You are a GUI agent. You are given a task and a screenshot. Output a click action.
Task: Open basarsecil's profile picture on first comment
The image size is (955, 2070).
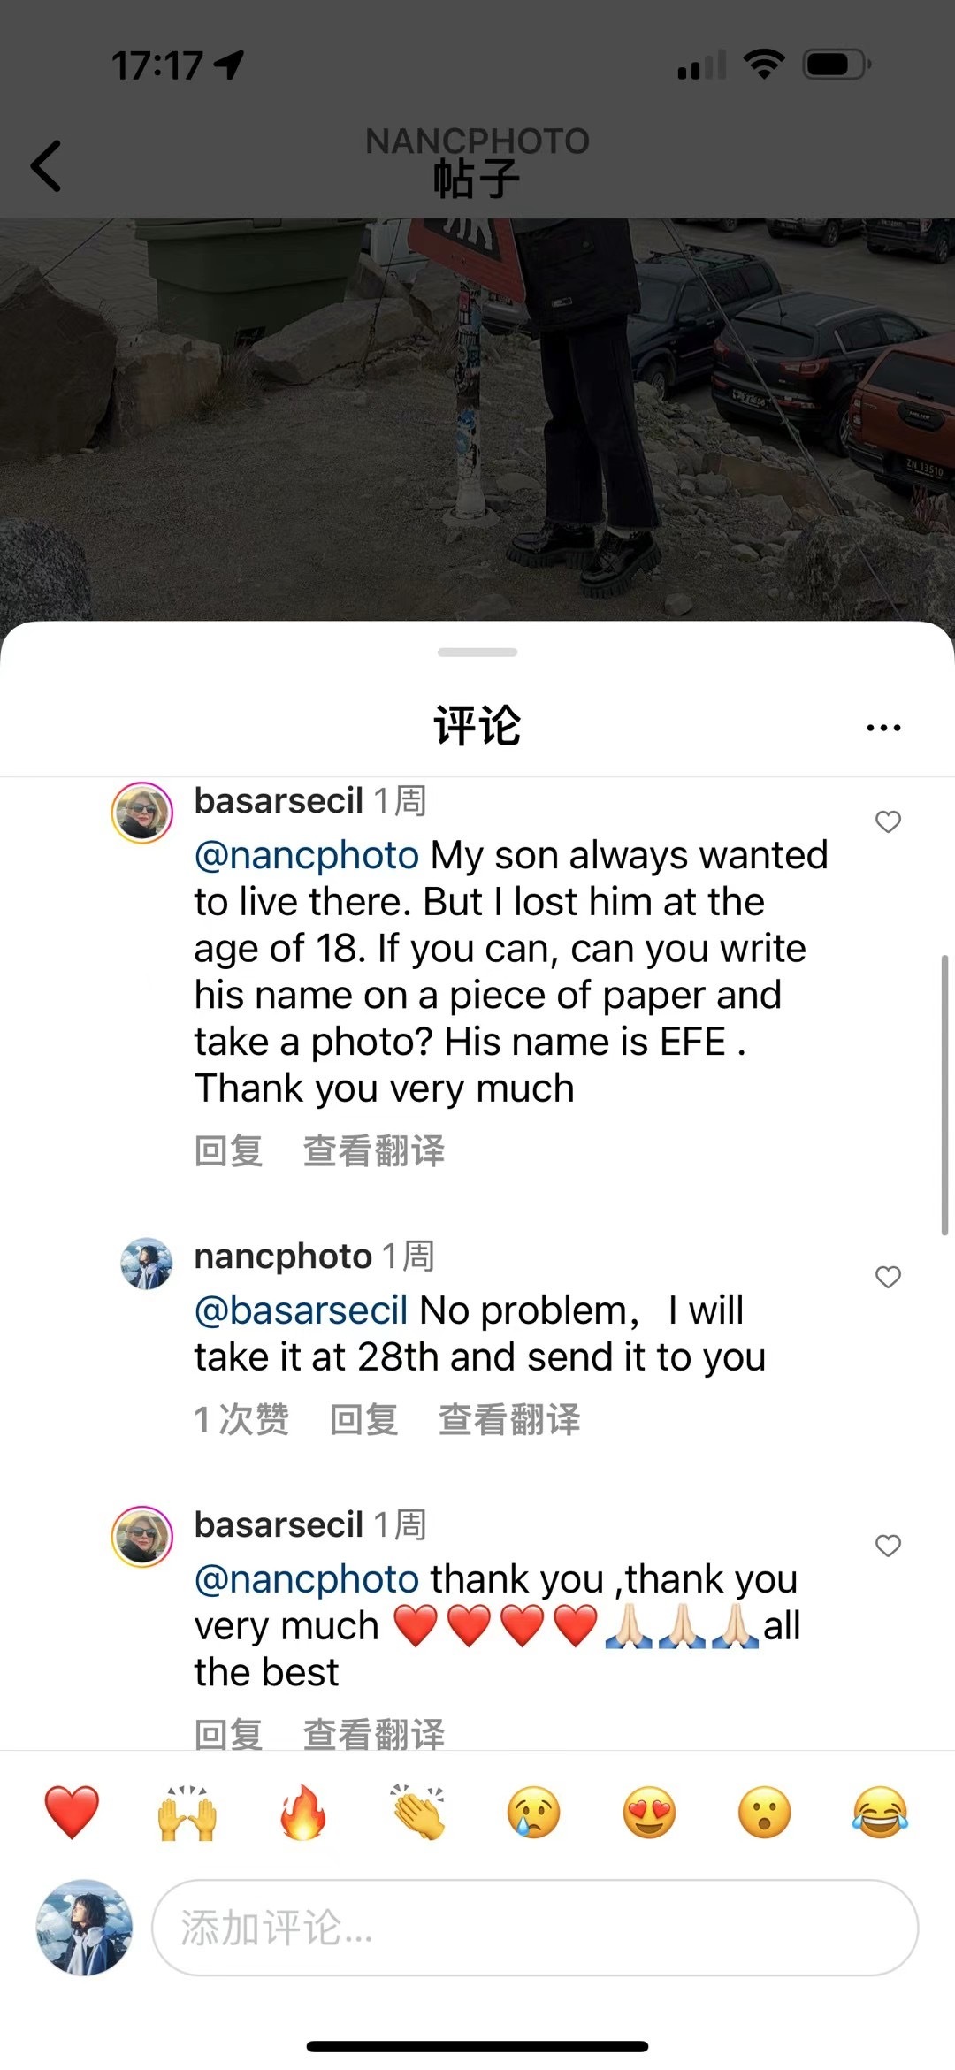(141, 813)
